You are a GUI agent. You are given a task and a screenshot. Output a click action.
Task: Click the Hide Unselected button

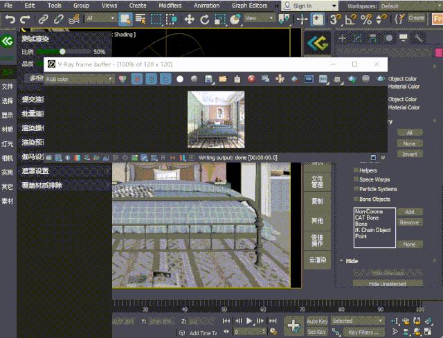[x=387, y=283]
